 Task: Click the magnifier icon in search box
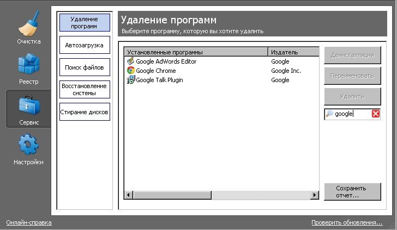click(x=329, y=114)
